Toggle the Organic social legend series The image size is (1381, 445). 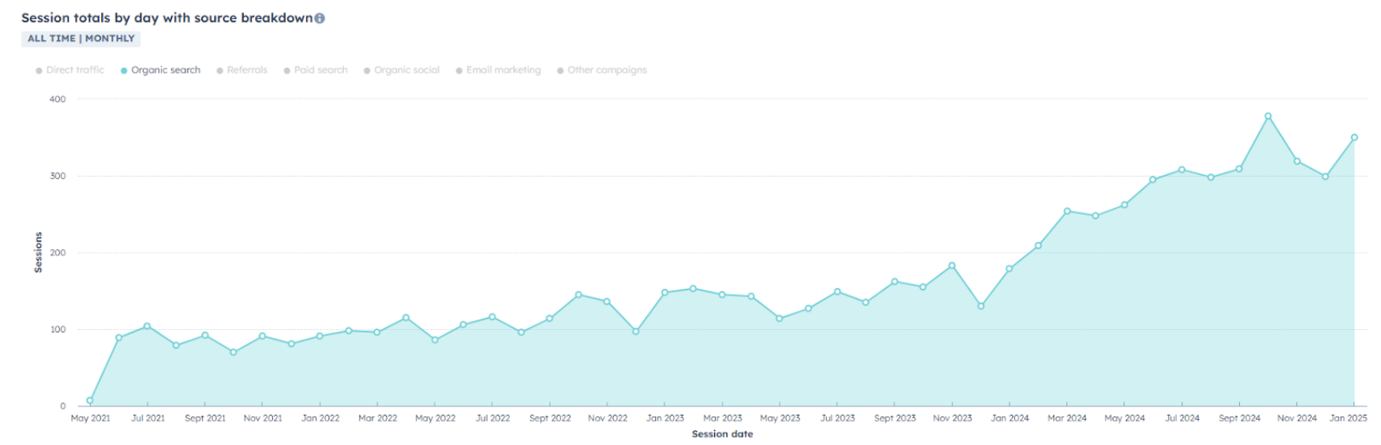[x=401, y=70]
